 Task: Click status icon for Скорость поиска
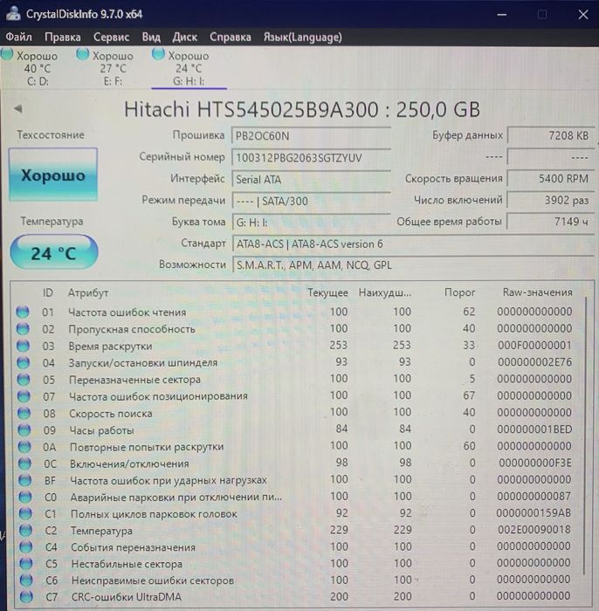tap(24, 414)
